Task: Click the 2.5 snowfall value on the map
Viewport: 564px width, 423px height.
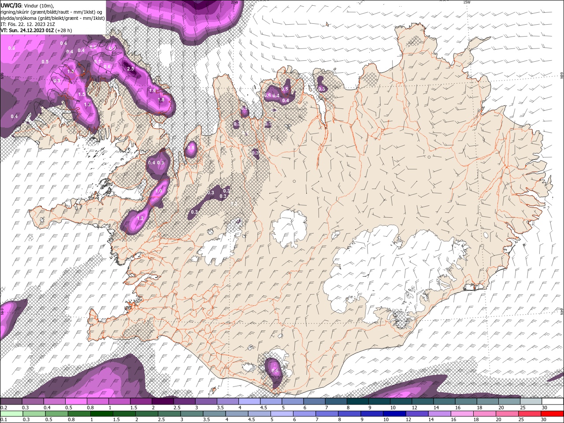Action: point(130,69)
